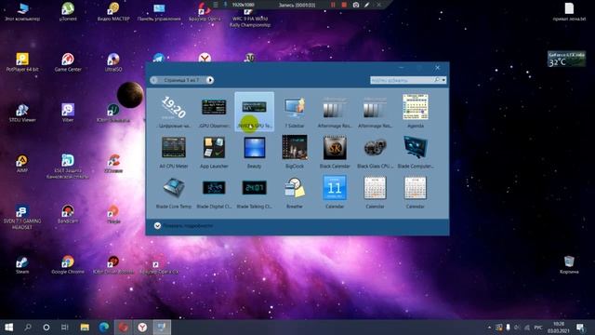Open Task View from the taskbar
The height and width of the screenshot is (335, 595).
65,327
